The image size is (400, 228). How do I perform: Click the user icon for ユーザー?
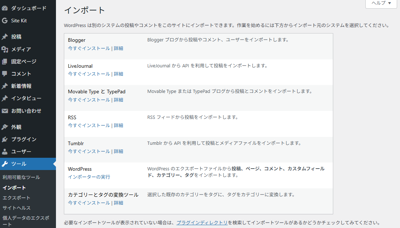pos(5,152)
